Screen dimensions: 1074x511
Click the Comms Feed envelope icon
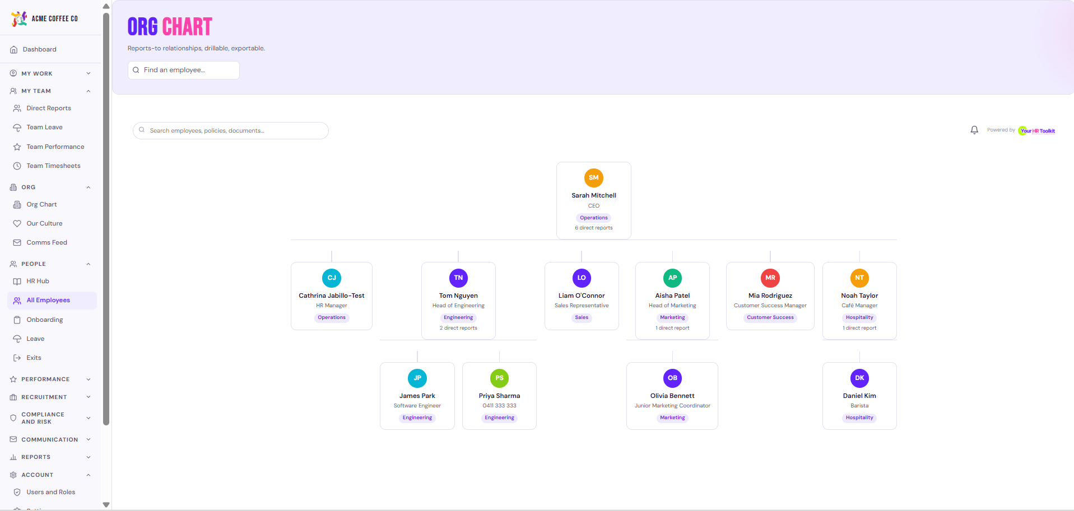[x=17, y=243]
